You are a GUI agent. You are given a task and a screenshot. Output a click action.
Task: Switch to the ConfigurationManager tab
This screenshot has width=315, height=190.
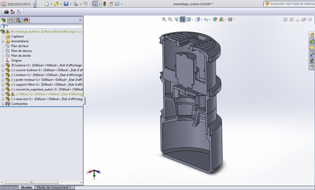click(18, 20)
